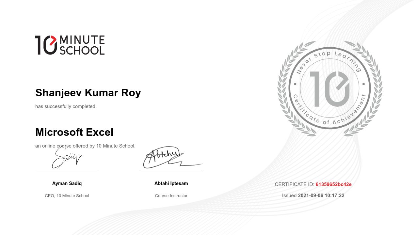Click the red certificate ID 61359652bc42e
Image resolution: width=418 pixels, height=235 pixels.
(x=333, y=184)
